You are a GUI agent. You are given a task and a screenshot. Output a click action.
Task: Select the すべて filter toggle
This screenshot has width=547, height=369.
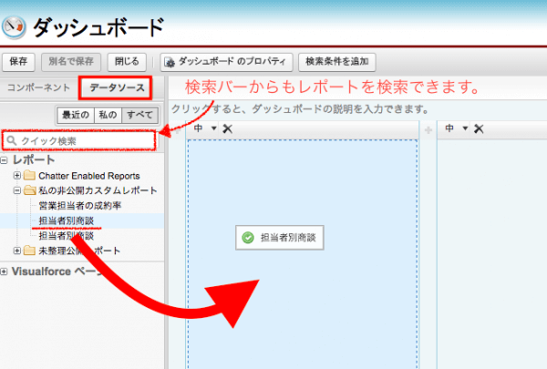point(139,115)
